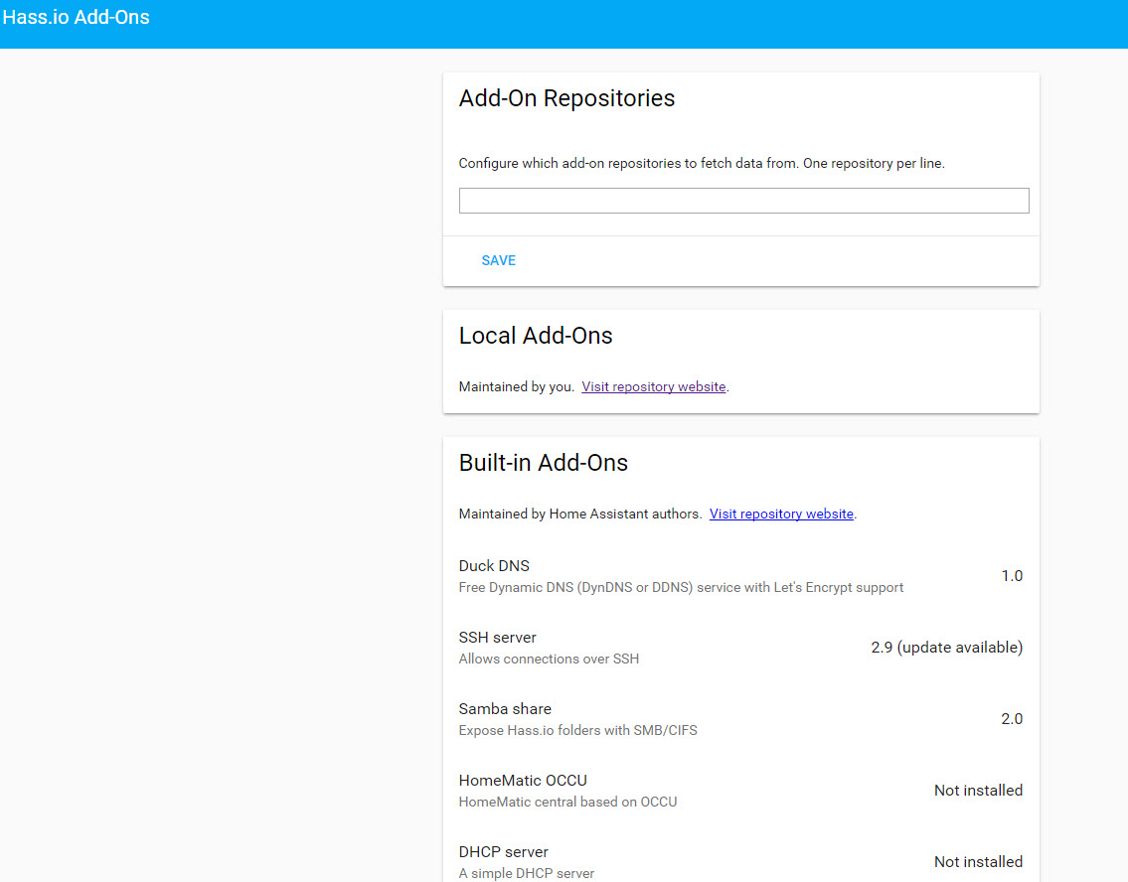The height and width of the screenshot is (882, 1128).
Task: Visit the Local Add-Ons repository website
Action: coord(653,386)
